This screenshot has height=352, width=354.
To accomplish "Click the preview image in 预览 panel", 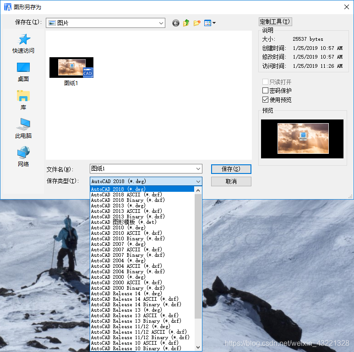I will (x=302, y=139).
